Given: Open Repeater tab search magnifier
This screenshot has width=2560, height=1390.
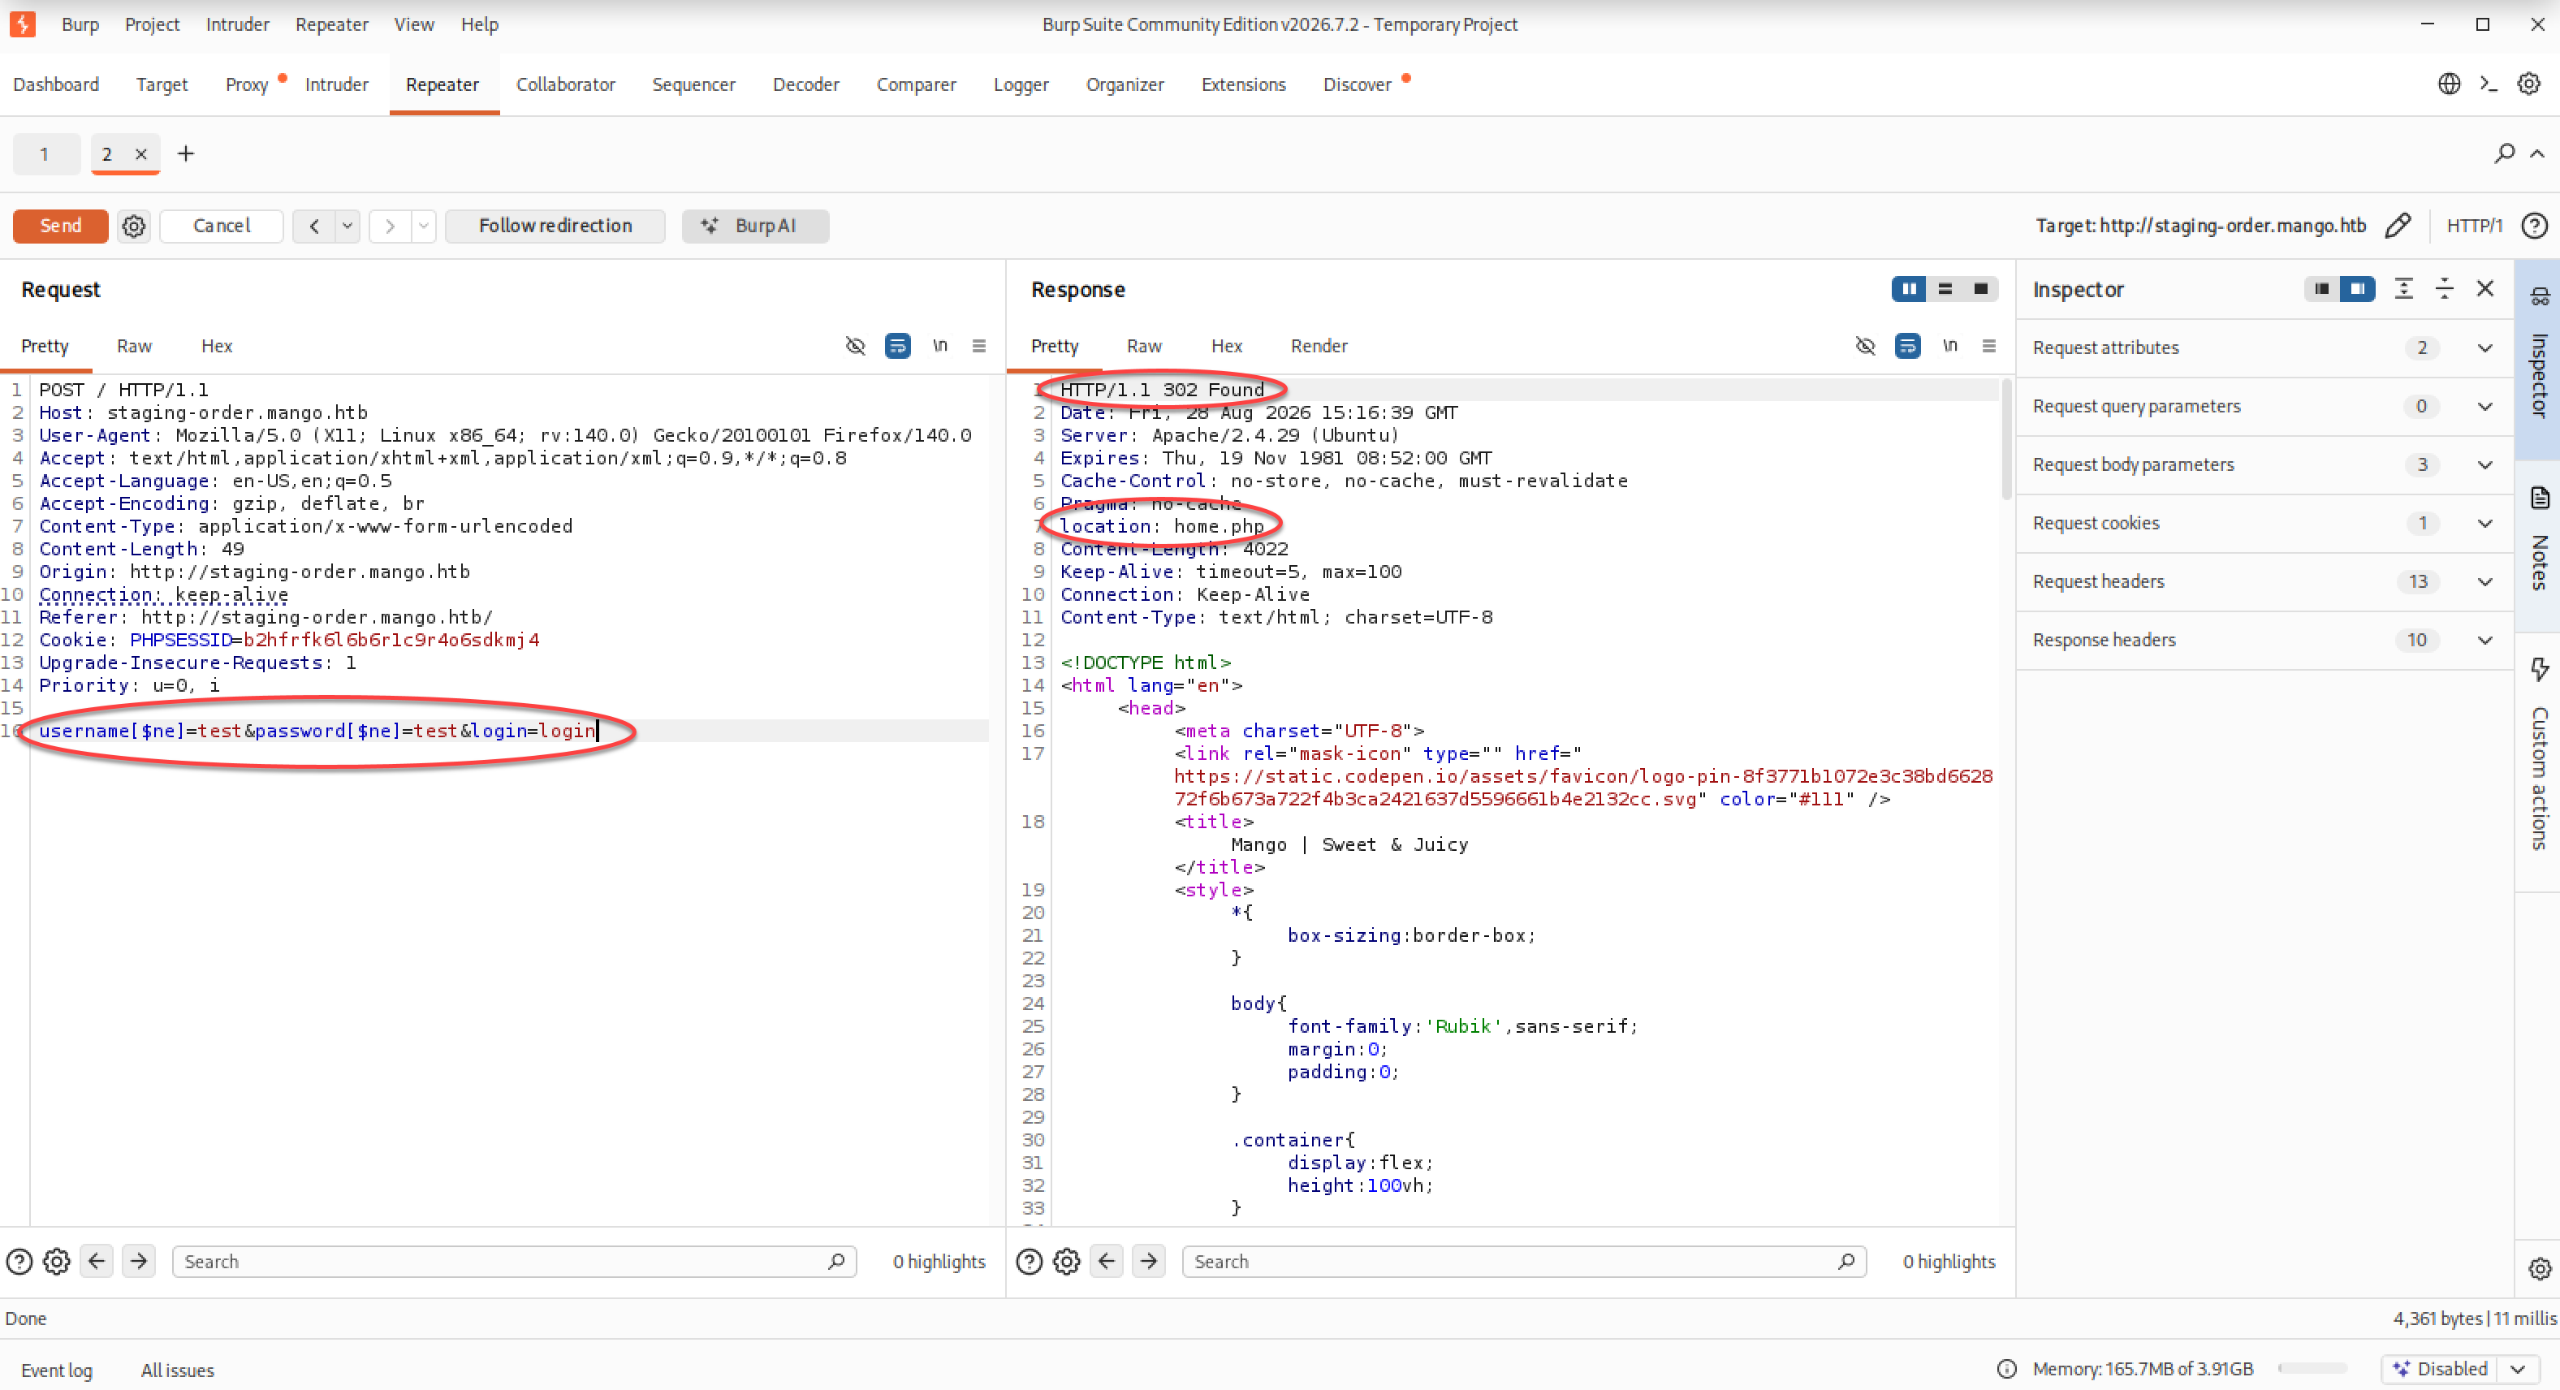Looking at the screenshot, I should tap(2504, 153).
